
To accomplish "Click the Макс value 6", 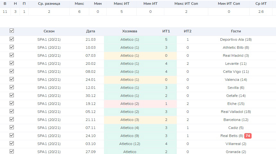I will click(79, 12).
